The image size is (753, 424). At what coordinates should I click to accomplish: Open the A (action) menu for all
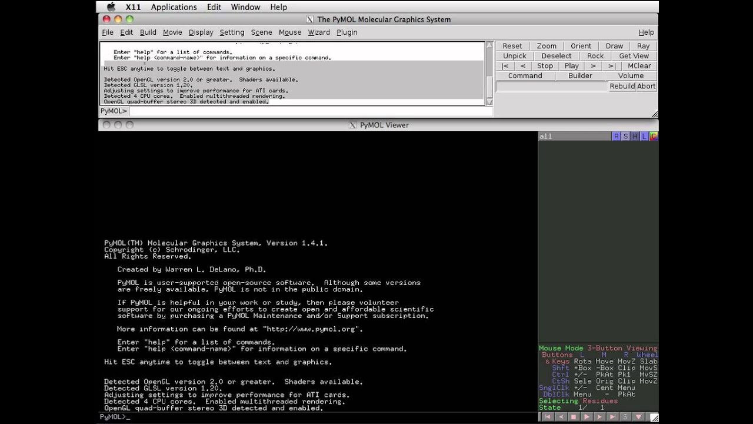click(x=616, y=136)
